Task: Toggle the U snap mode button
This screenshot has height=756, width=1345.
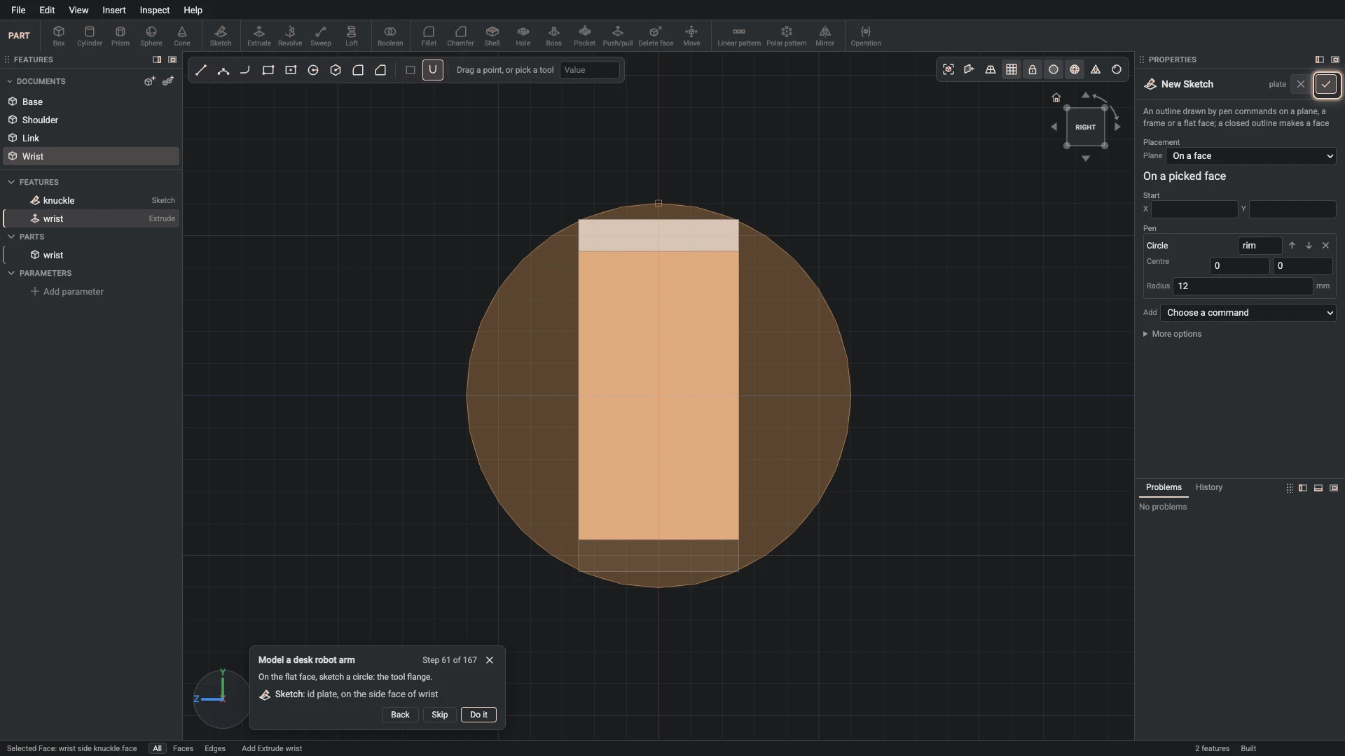Action: [x=433, y=70]
